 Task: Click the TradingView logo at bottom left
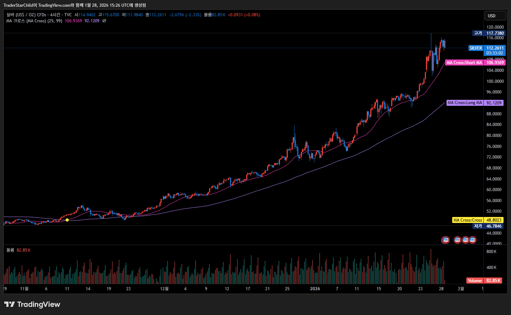32,304
